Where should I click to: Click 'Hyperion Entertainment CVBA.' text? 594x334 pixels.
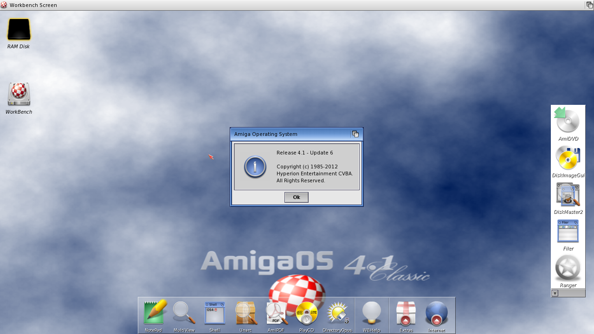pos(315,173)
